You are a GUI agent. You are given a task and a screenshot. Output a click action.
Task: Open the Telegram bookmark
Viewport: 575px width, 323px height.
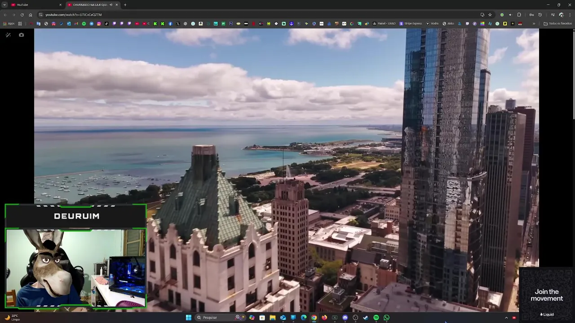pyautogui.click(x=92, y=23)
